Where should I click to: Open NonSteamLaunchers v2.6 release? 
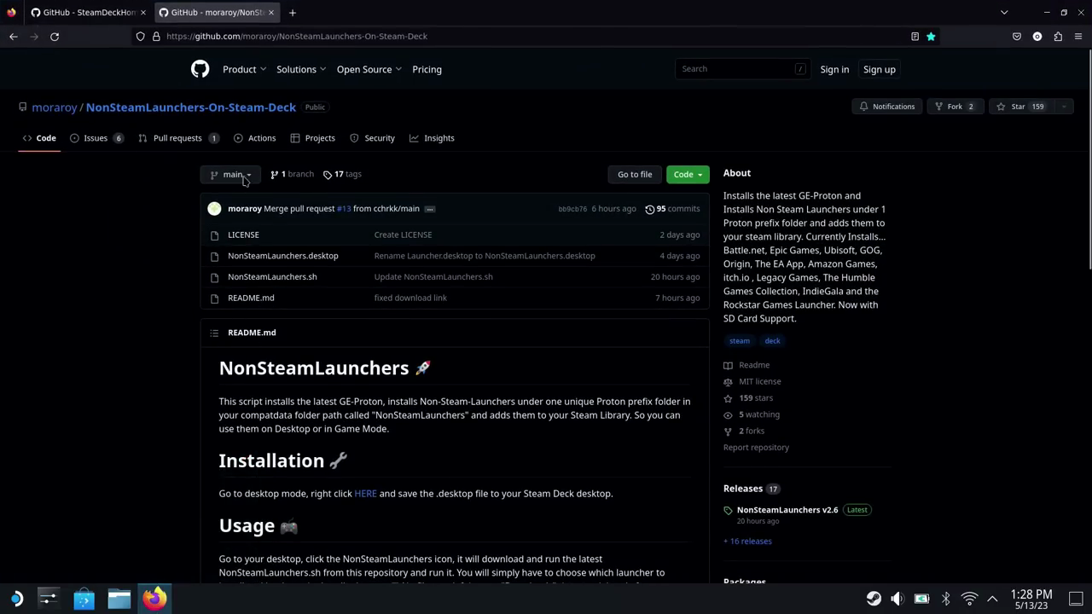tap(787, 510)
